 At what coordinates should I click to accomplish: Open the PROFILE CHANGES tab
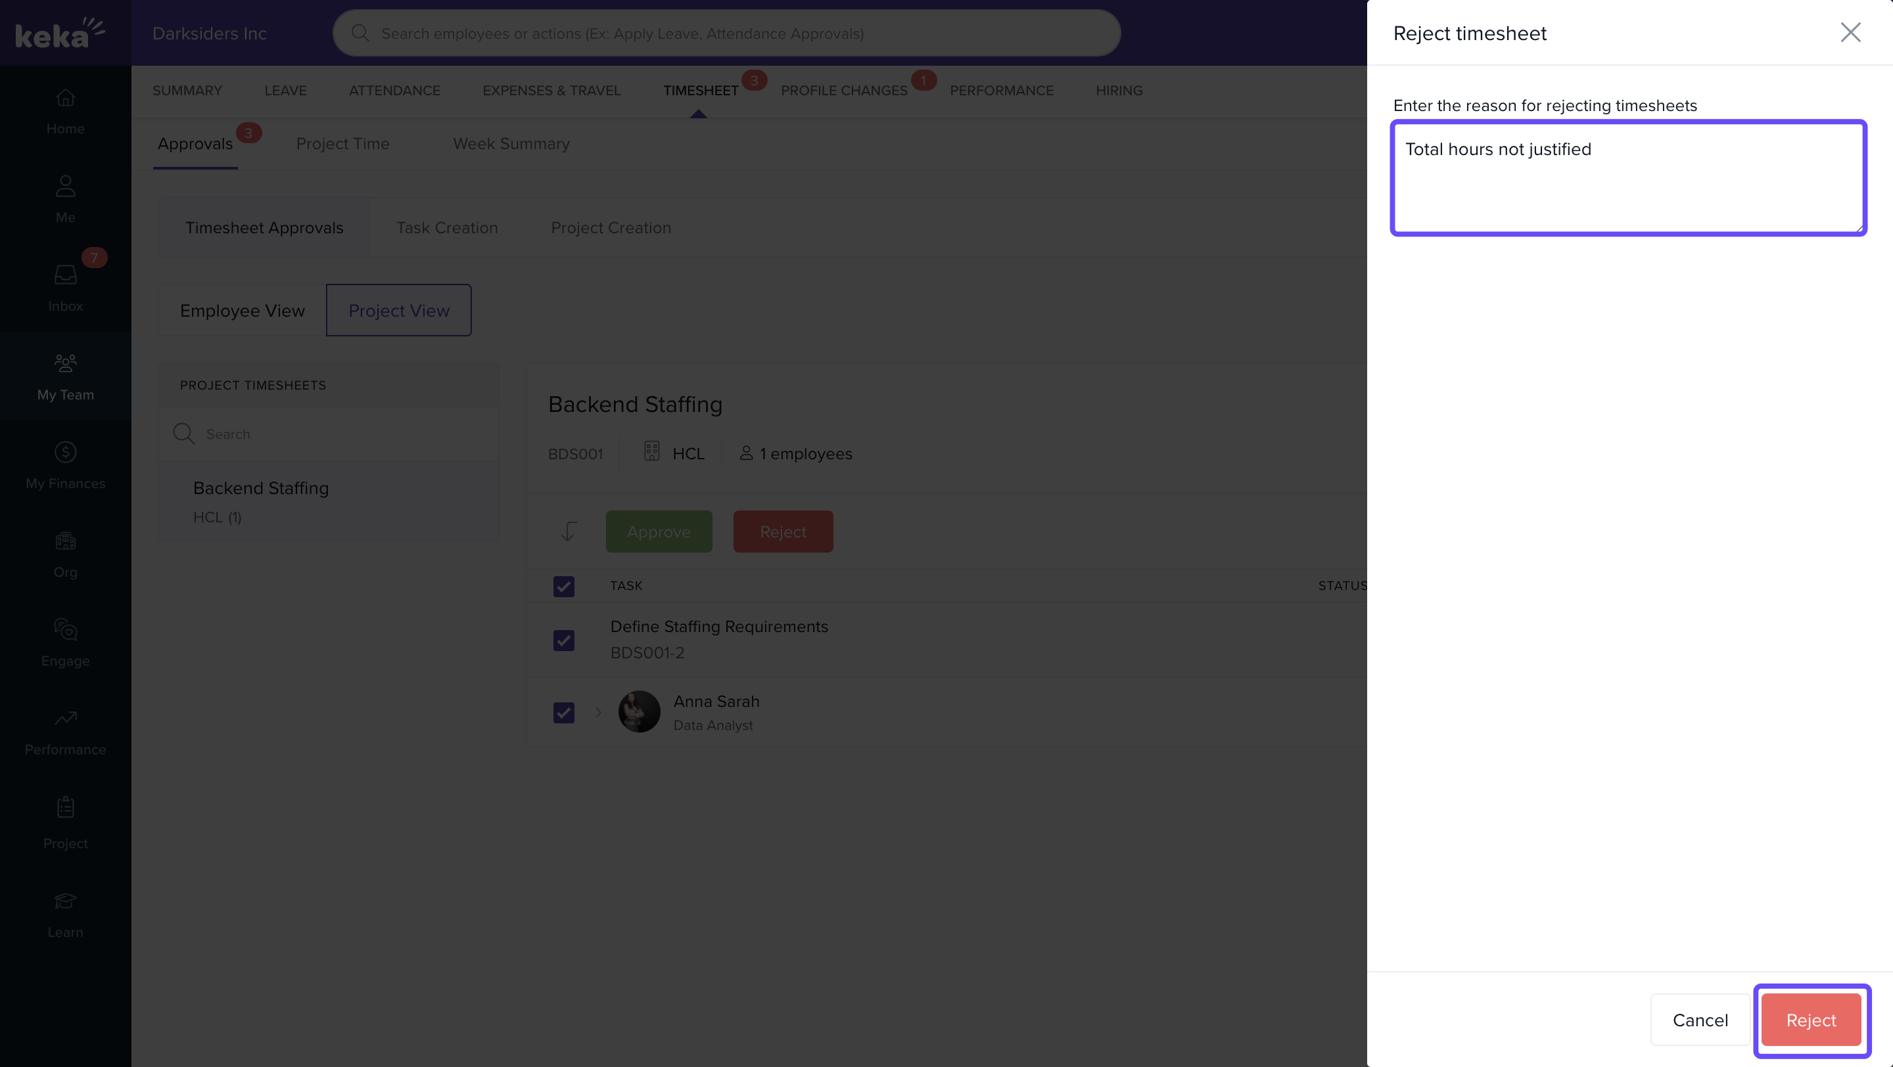(843, 90)
